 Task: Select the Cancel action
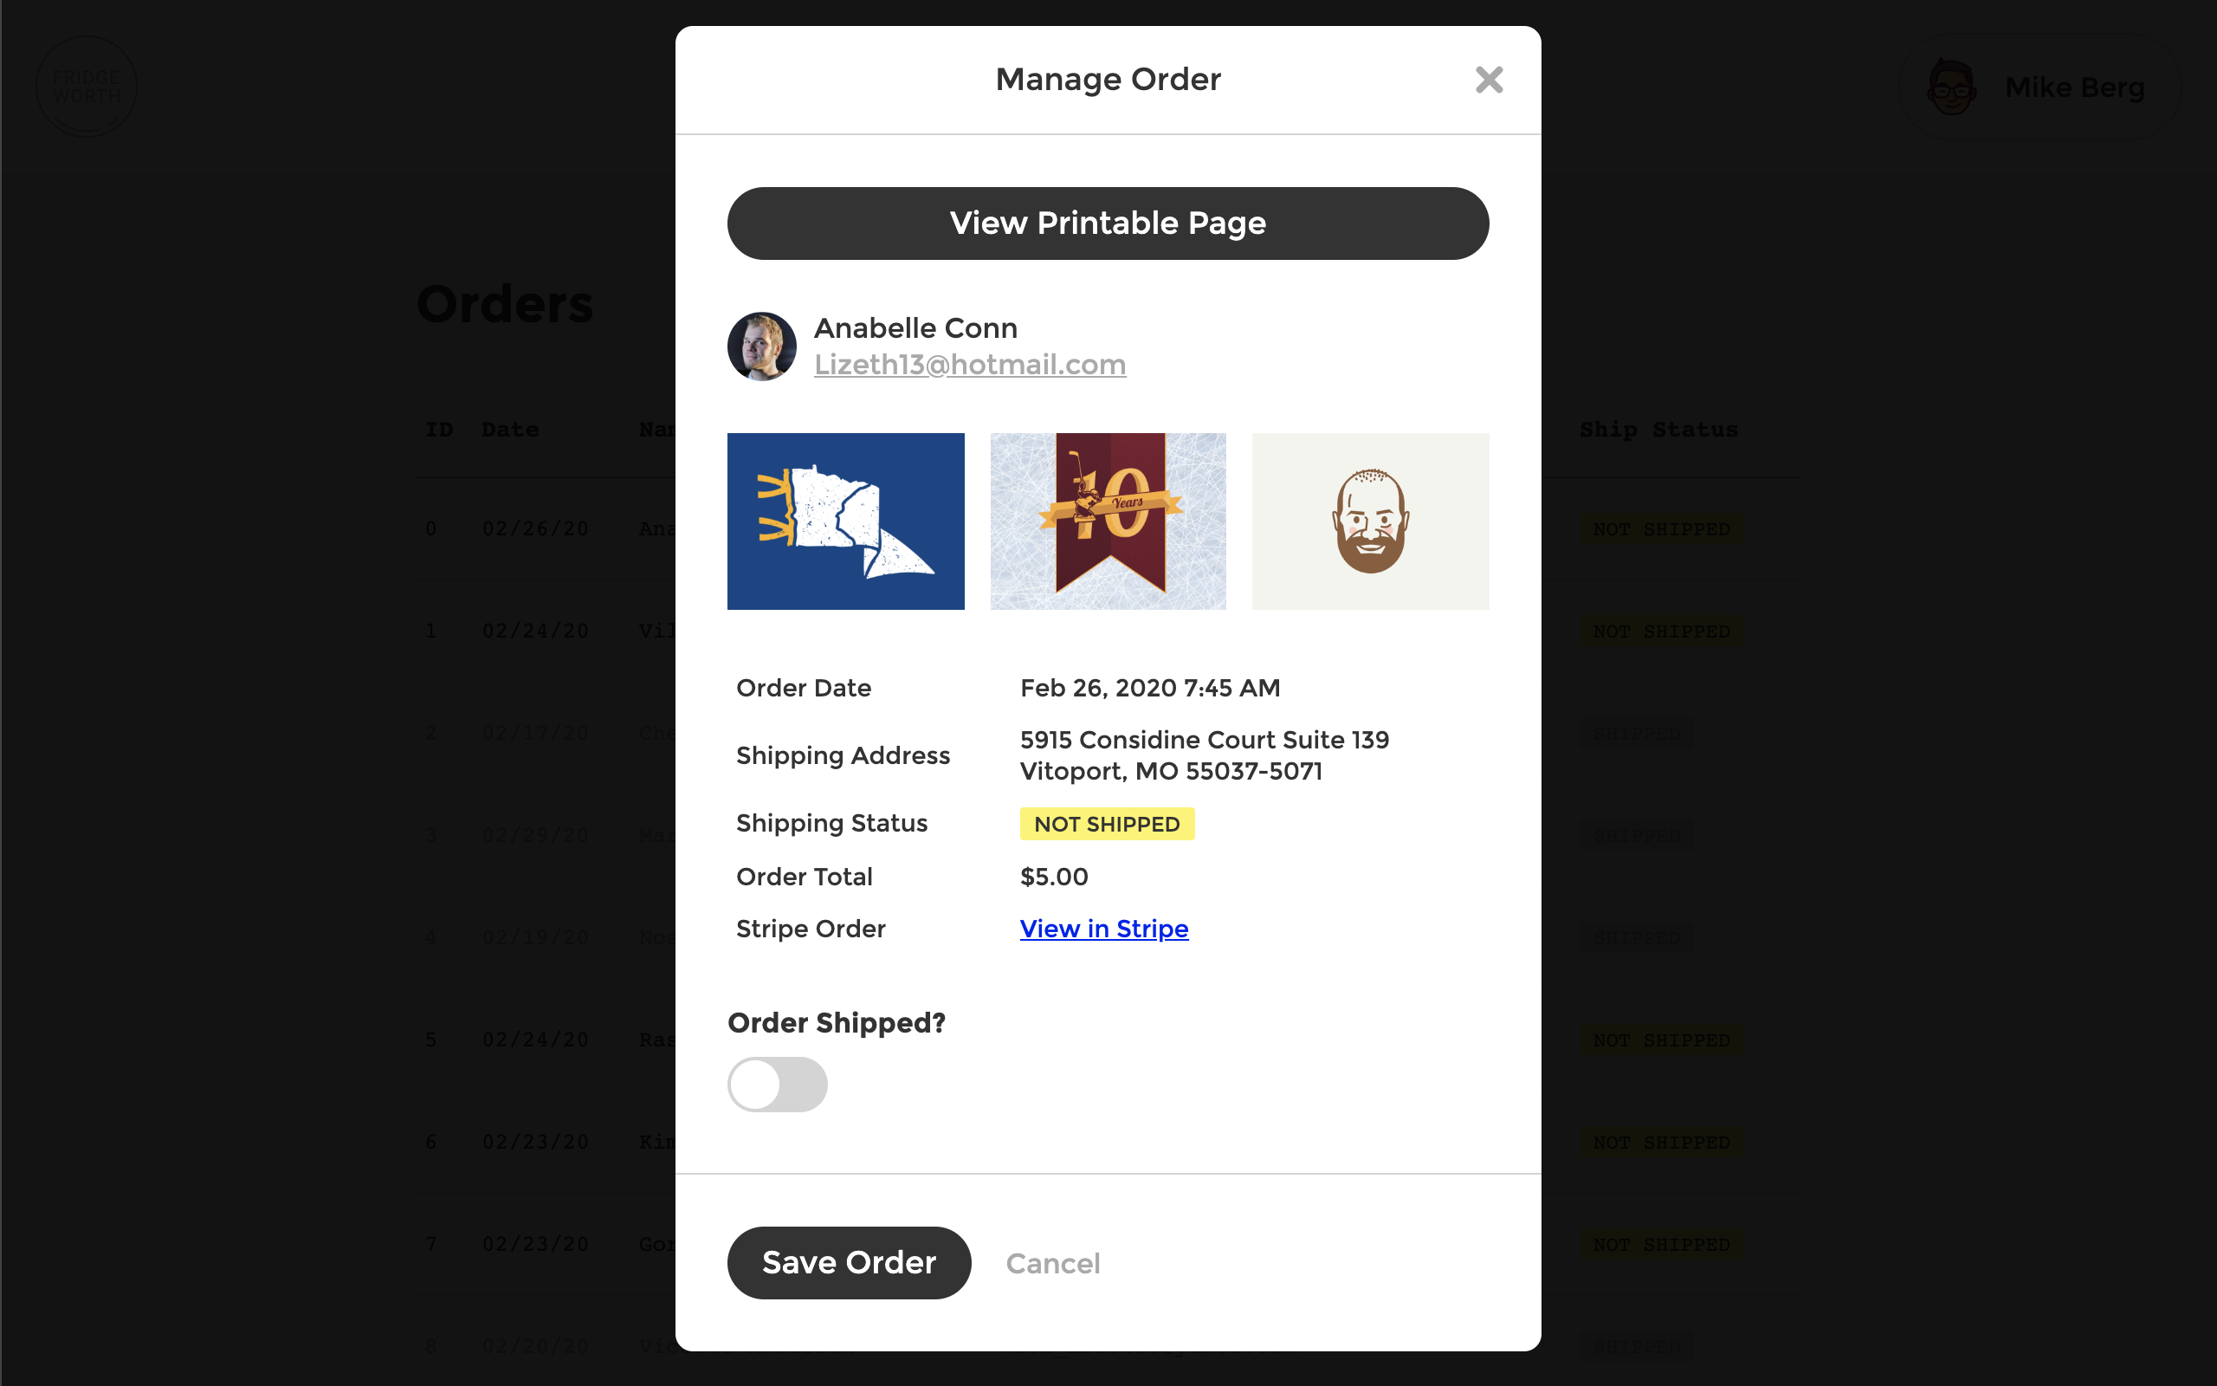[1050, 1263]
